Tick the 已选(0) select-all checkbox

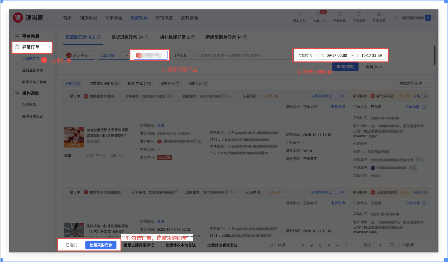click(x=62, y=245)
